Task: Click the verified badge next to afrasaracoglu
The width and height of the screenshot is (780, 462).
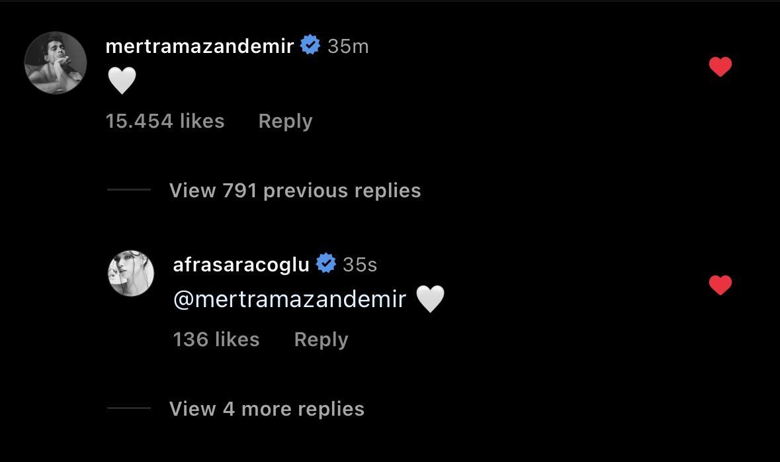Action: click(325, 264)
